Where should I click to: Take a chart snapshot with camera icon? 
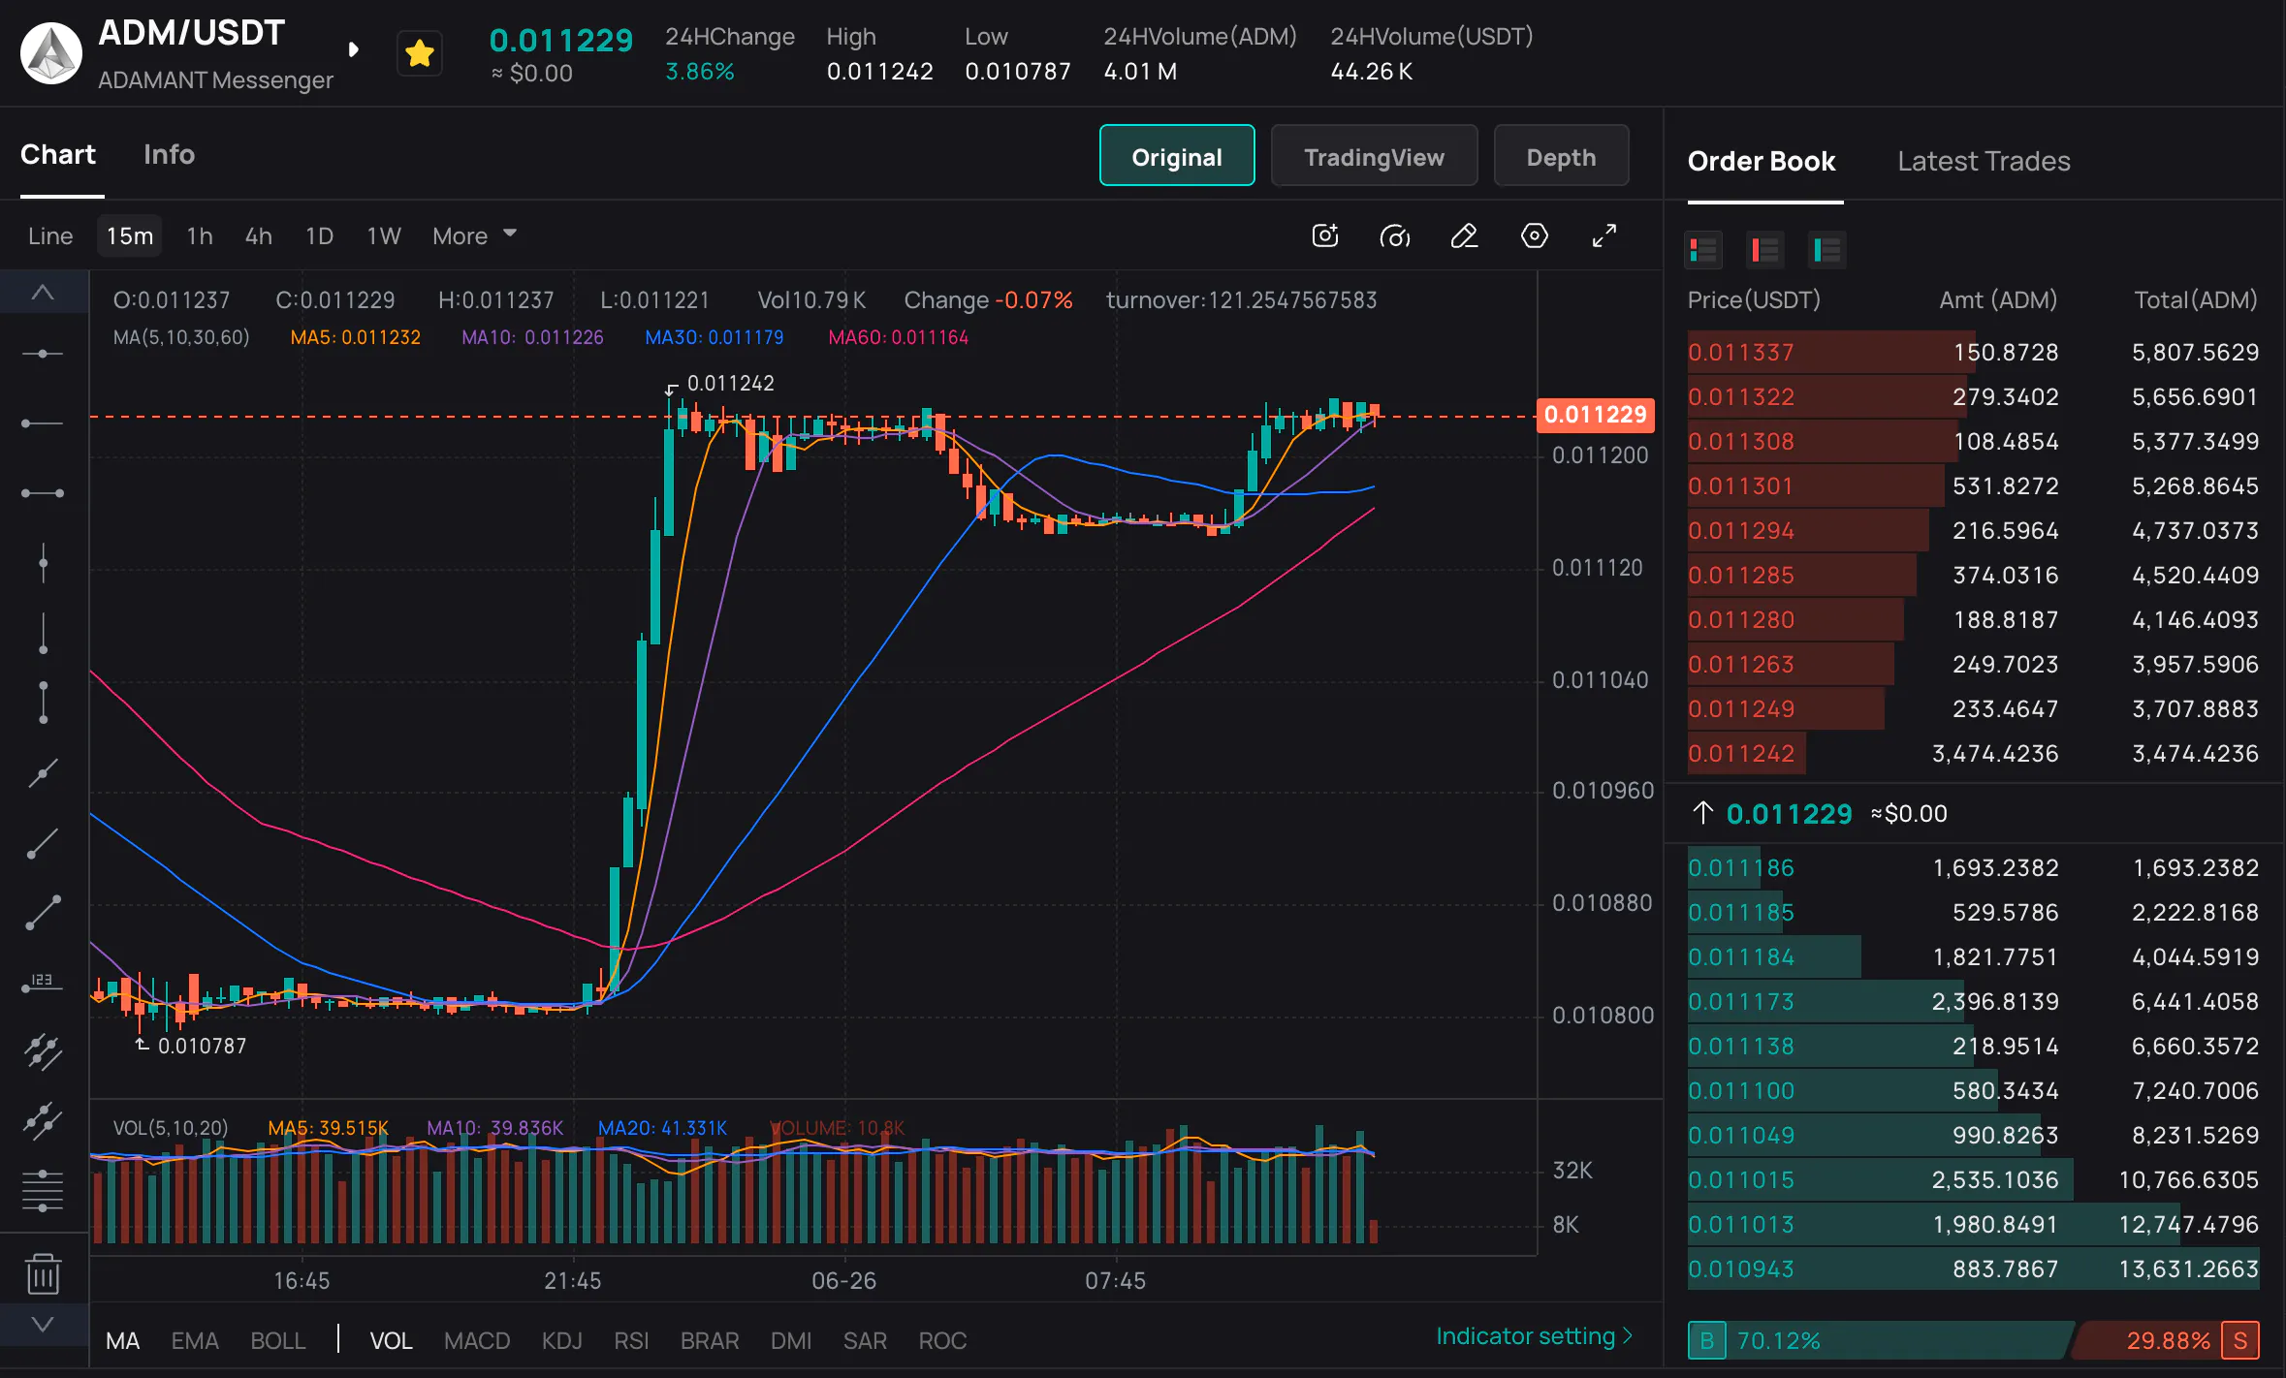pos(1325,235)
